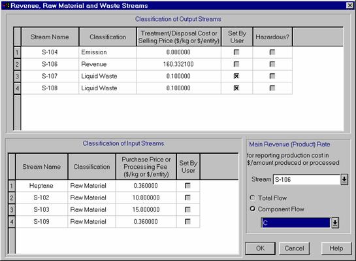
Task: Confirm with the OK button
Action: 260,249
